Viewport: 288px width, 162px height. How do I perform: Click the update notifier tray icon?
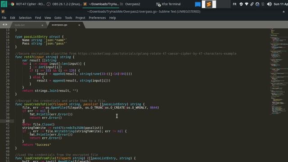pos(257,4)
